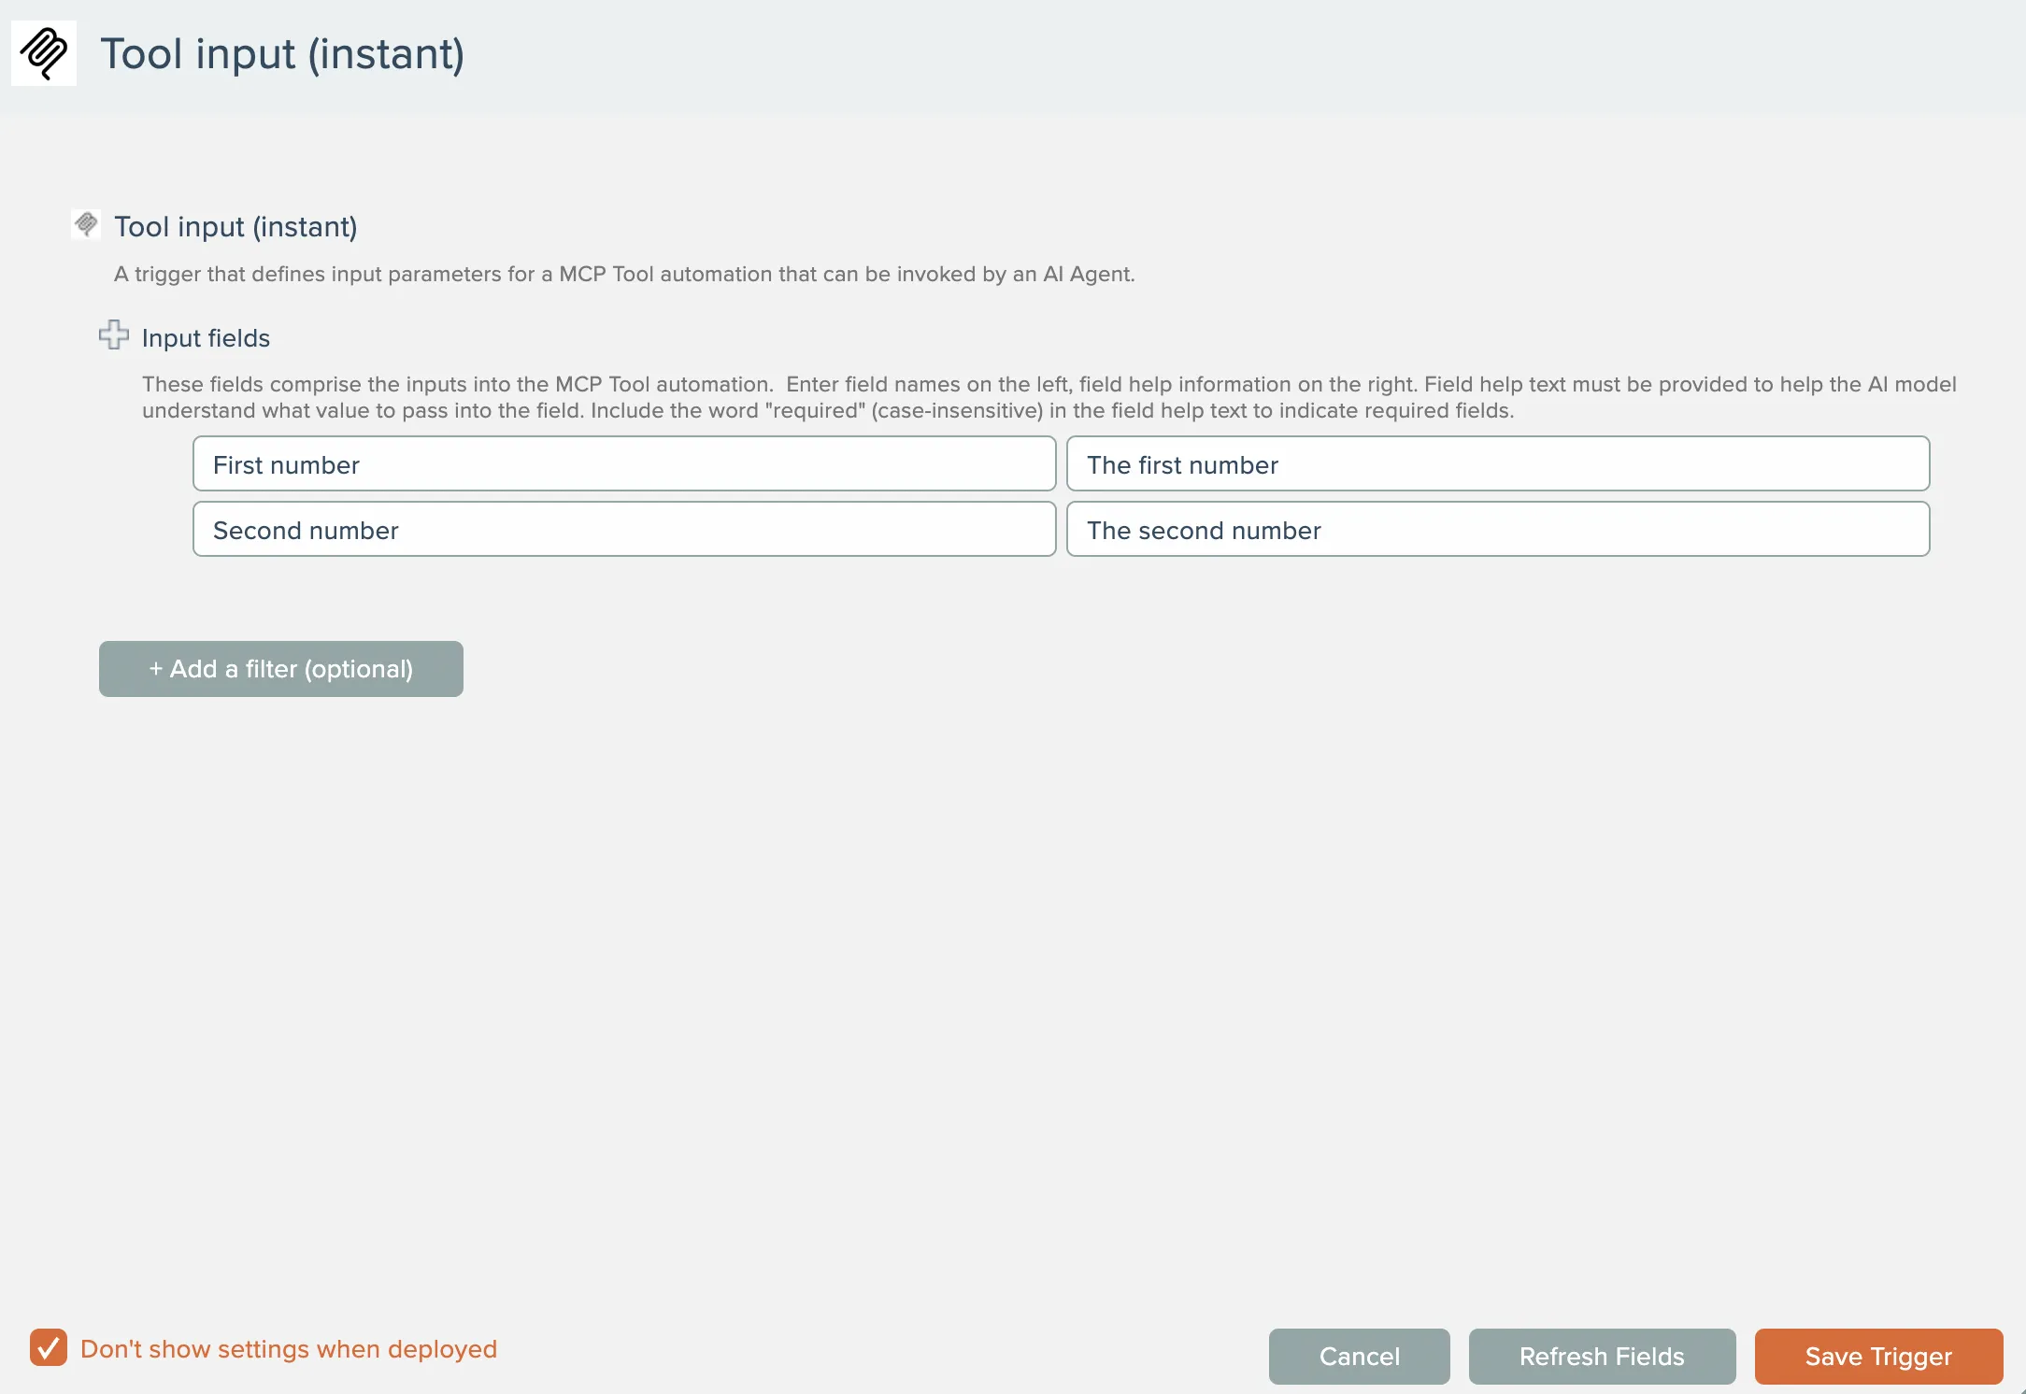Select the Second number field name input
Image resolution: width=2026 pixels, height=1394 pixels.
tap(623, 530)
